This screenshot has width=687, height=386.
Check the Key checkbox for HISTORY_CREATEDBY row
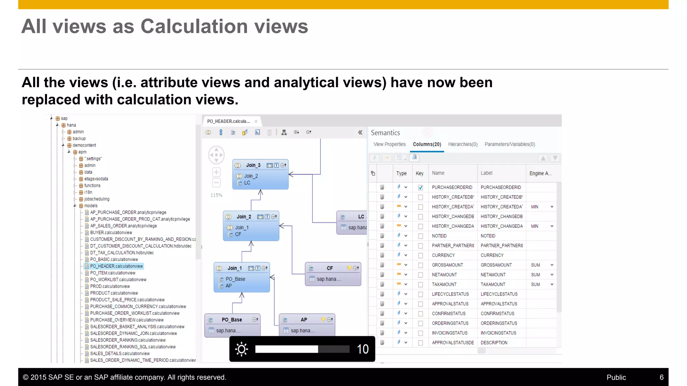(x=420, y=197)
